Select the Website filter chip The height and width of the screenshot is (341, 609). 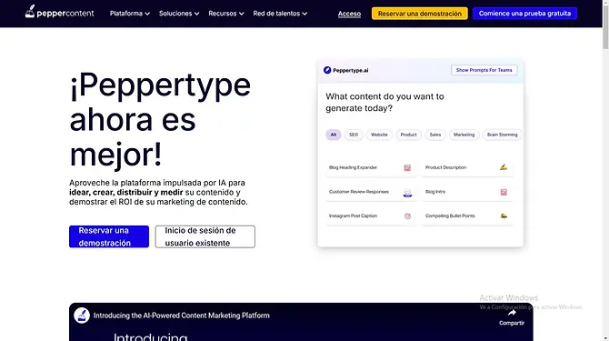click(379, 135)
